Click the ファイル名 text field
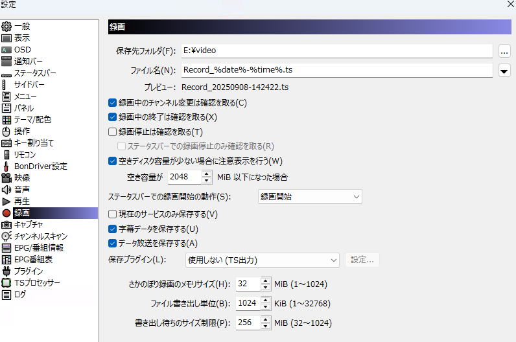 tap(336, 70)
